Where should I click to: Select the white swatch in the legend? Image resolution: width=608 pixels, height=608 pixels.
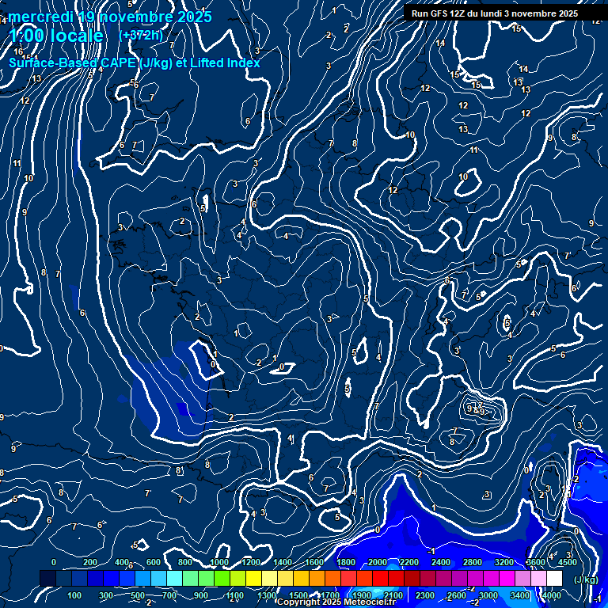pos(554,578)
